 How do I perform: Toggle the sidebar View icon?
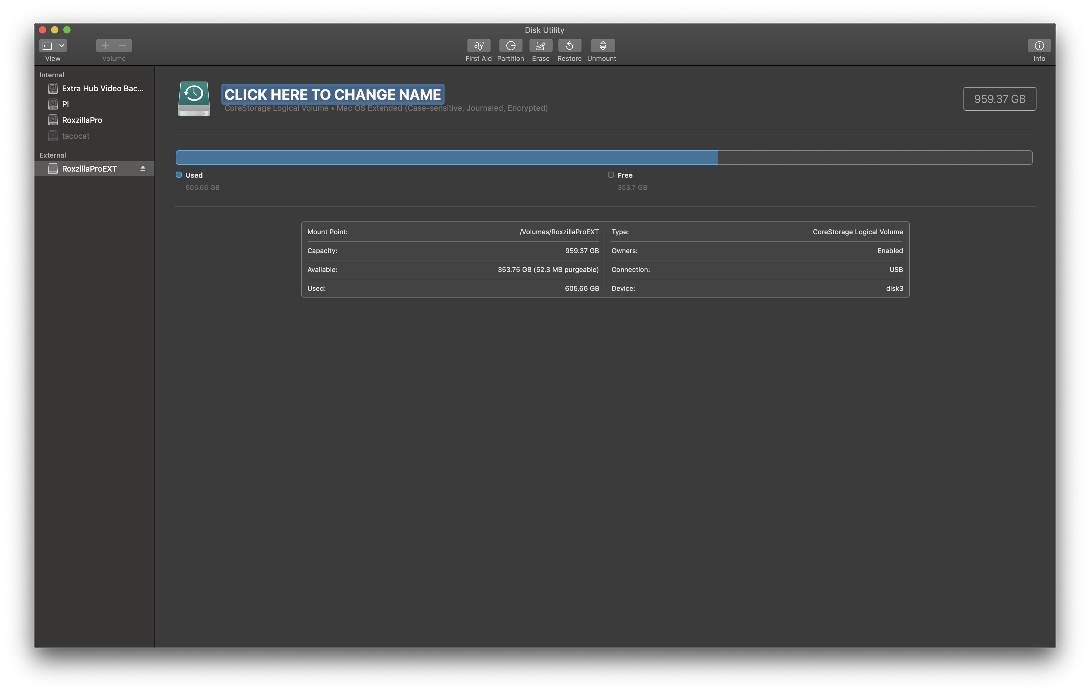pos(47,46)
